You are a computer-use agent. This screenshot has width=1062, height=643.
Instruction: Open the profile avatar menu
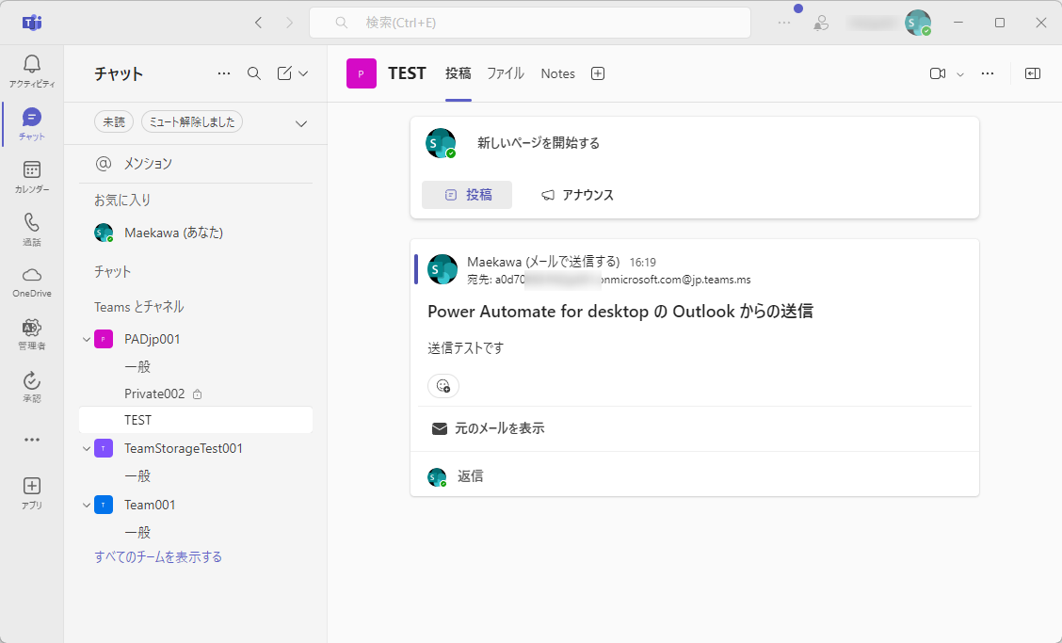coord(918,23)
